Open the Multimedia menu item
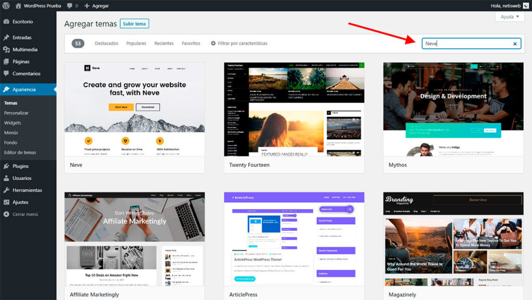This screenshot has height=300, width=532. tap(25, 49)
